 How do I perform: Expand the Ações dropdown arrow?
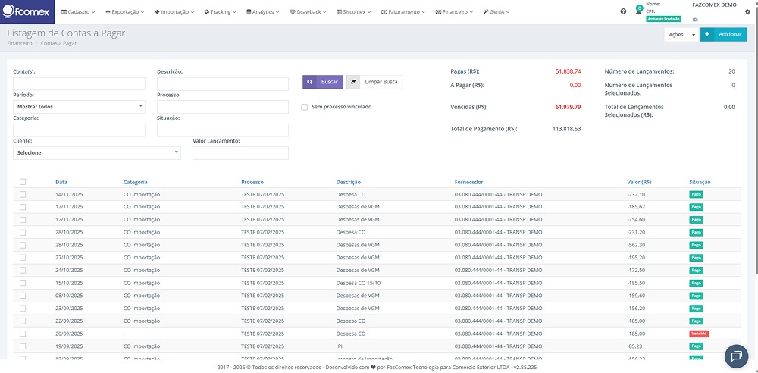(x=694, y=35)
